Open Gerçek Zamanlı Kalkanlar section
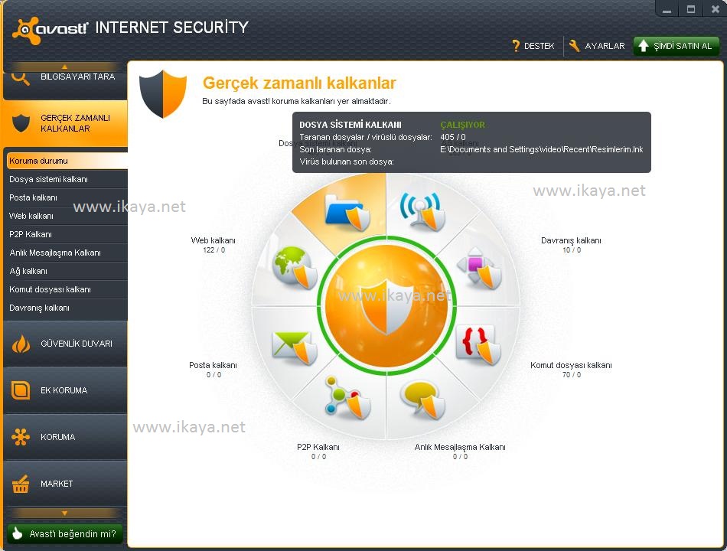The width and height of the screenshot is (727, 551). pos(65,123)
